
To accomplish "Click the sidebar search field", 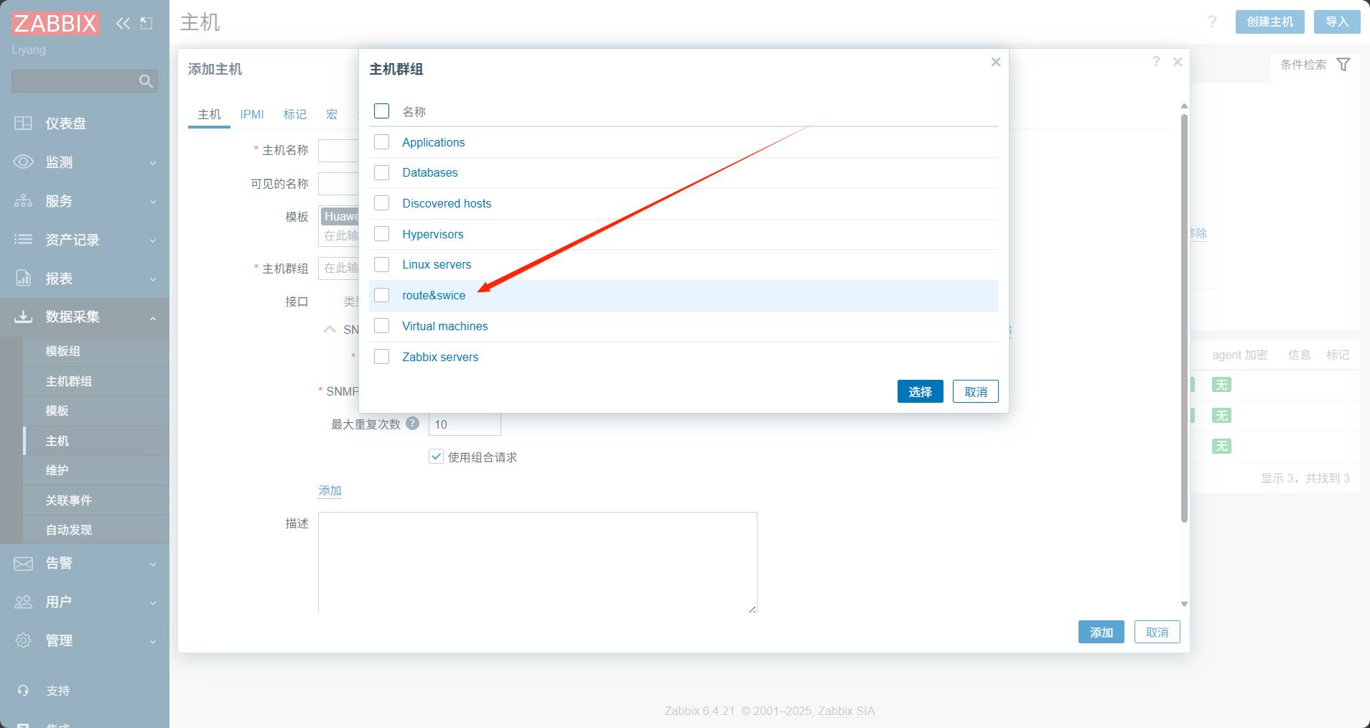I will coord(85,81).
